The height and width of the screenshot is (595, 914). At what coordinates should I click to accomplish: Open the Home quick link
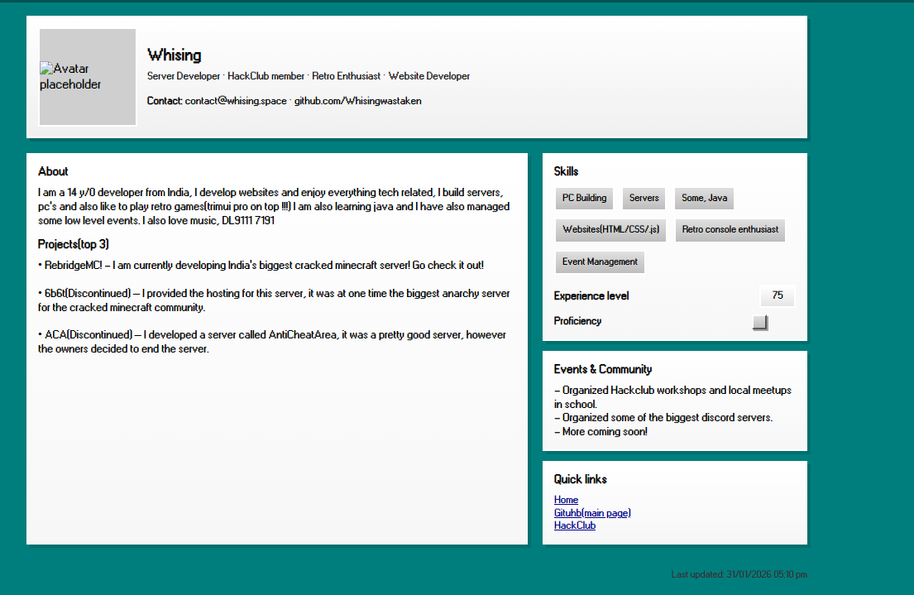tap(566, 500)
